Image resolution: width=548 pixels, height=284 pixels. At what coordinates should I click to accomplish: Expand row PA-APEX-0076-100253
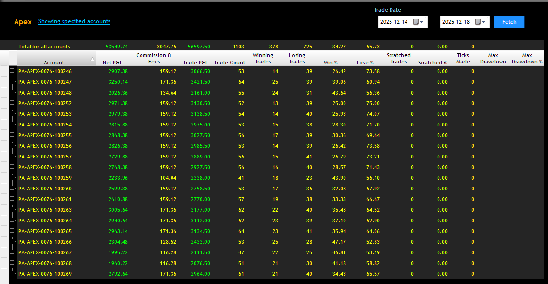pyautogui.click(x=12, y=113)
